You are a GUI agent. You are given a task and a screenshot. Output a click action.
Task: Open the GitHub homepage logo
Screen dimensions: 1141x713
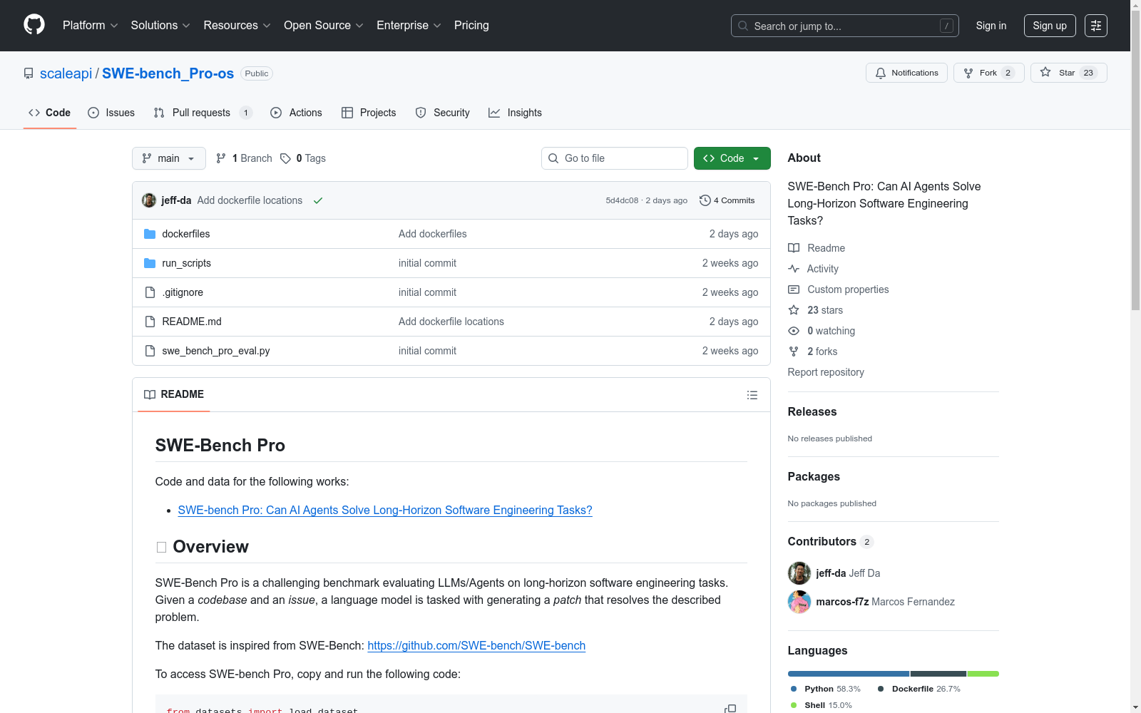pos(34,25)
